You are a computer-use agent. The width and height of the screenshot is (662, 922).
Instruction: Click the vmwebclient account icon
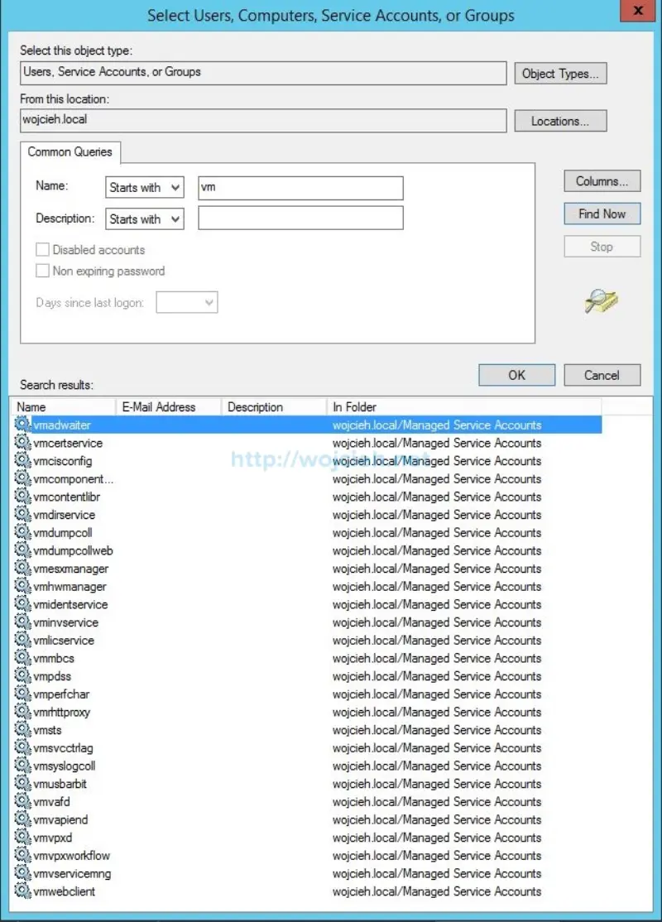tap(23, 892)
